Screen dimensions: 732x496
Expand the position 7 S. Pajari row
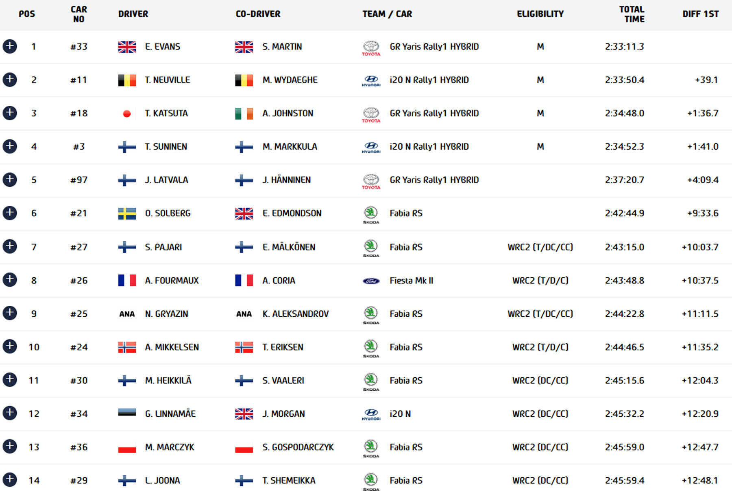click(10, 246)
